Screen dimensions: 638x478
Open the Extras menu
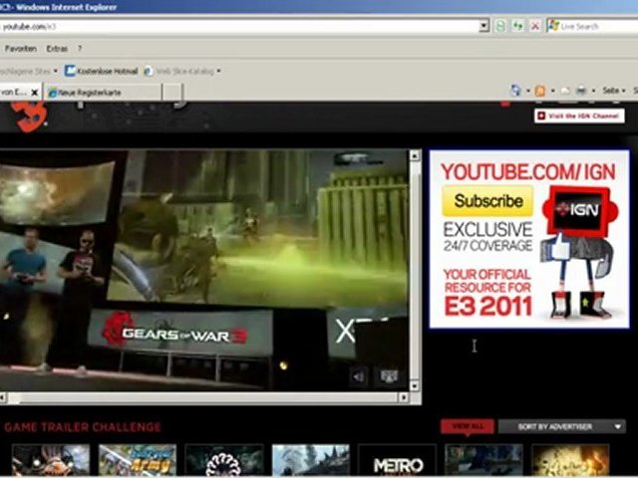point(58,48)
